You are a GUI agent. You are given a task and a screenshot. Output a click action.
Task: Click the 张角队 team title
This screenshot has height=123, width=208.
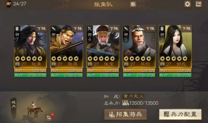(103, 5)
